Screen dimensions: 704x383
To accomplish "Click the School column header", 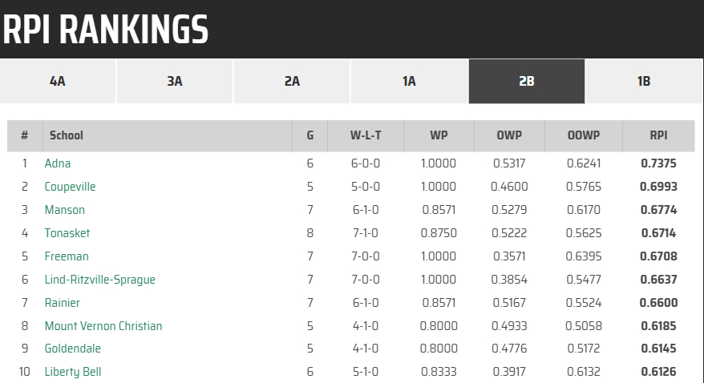I will [x=66, y=135].
